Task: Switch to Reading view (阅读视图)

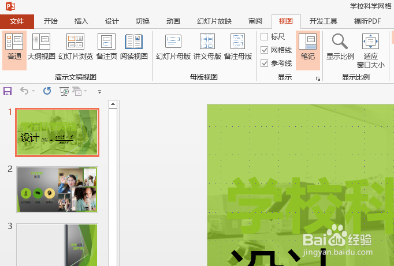Action: tap(133, 47)
